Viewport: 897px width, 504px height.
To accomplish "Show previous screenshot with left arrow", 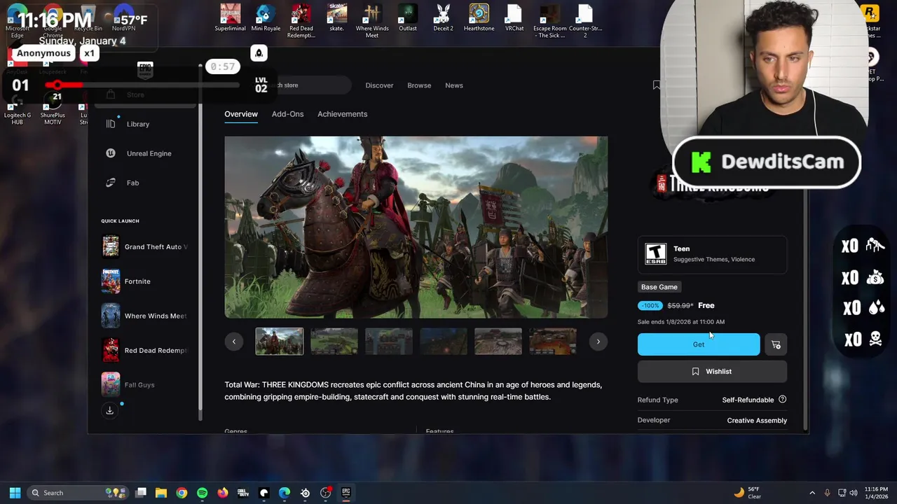I will coord(234,342).
